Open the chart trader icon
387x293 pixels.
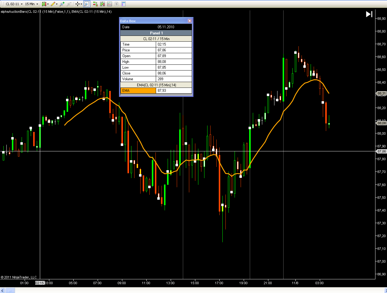[95, 4]
